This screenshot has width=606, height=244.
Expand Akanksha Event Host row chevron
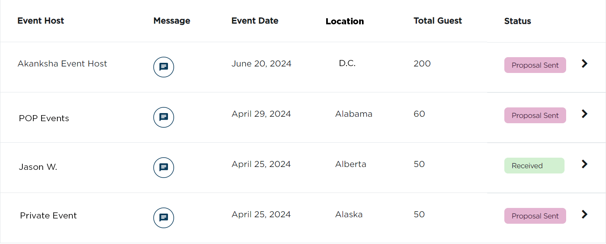(584, 64)
